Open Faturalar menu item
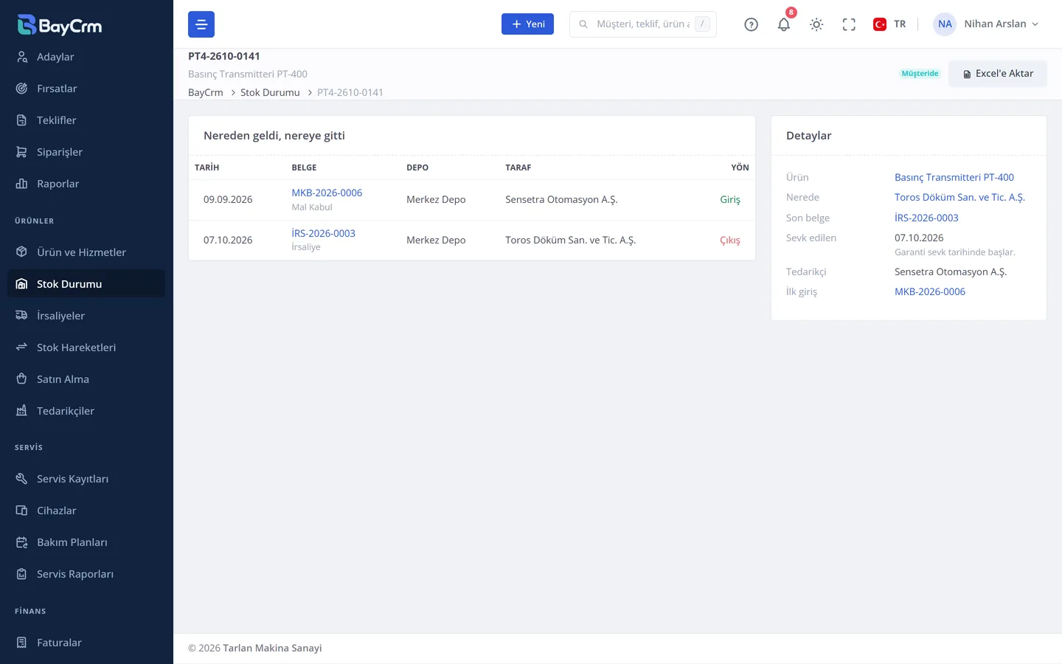 (x=86, y=643)
